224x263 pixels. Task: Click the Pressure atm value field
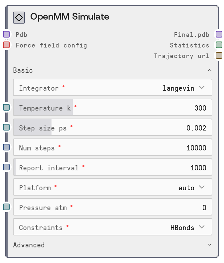112,208
